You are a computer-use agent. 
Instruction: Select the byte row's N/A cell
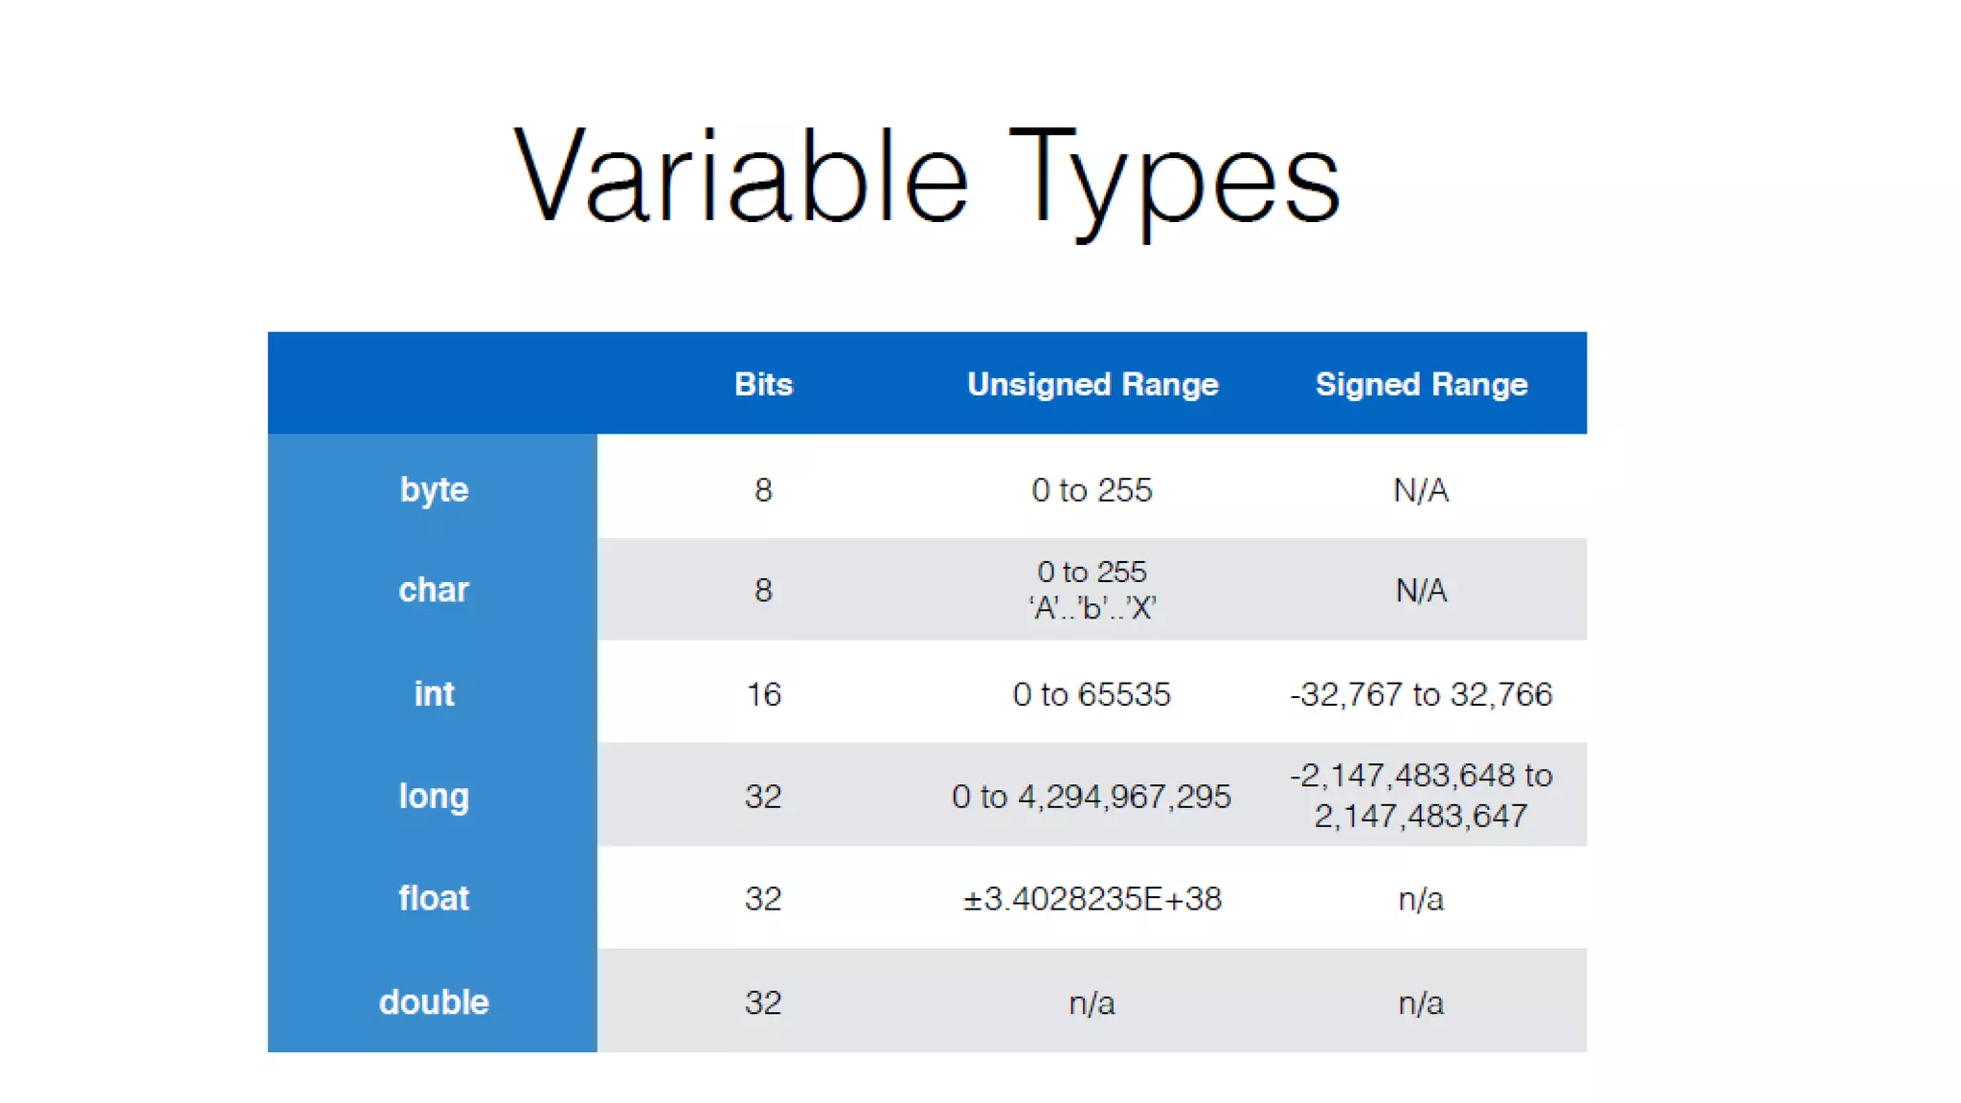click(x=1421, y=490)
